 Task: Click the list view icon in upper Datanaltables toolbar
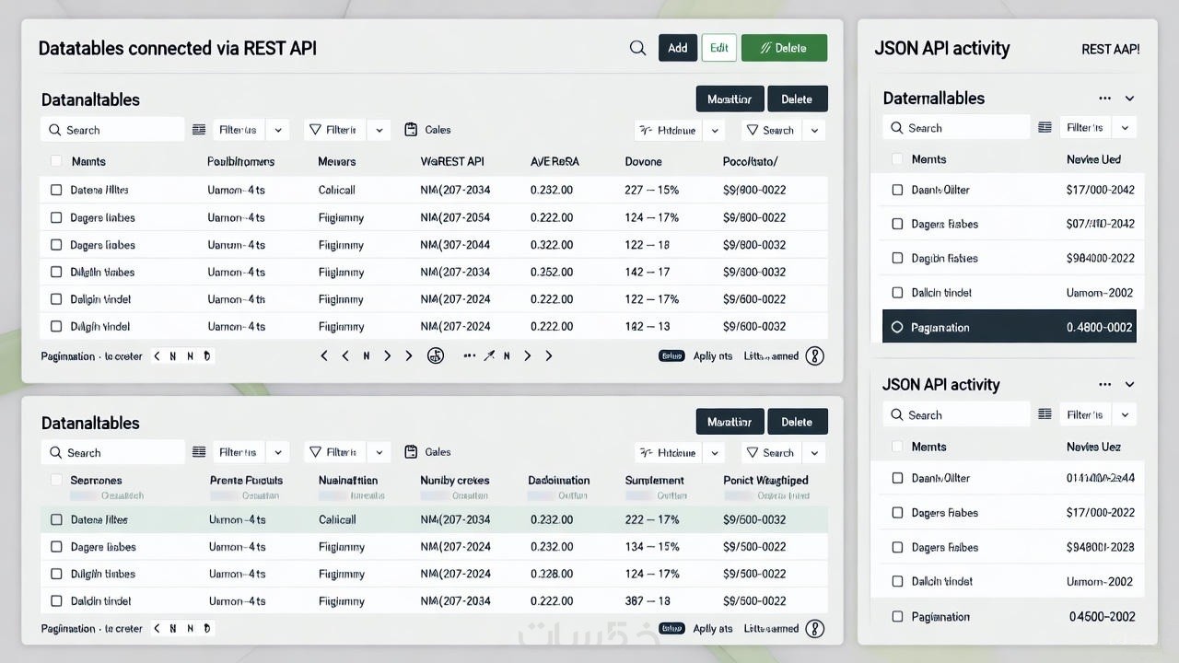pos(199,130)
